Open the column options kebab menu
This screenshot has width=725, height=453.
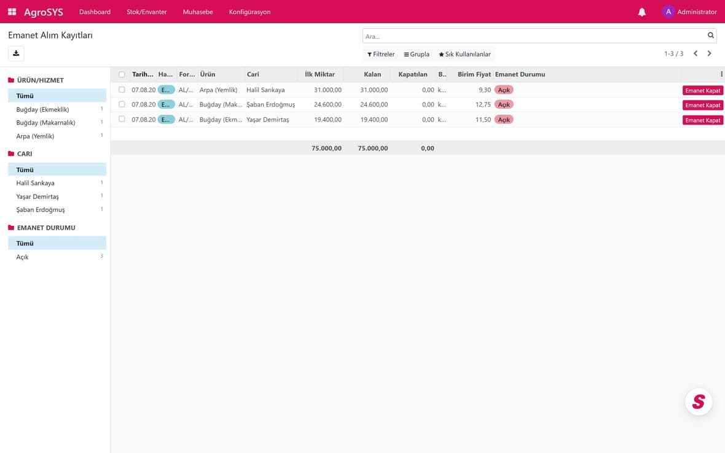click(721, 74)
